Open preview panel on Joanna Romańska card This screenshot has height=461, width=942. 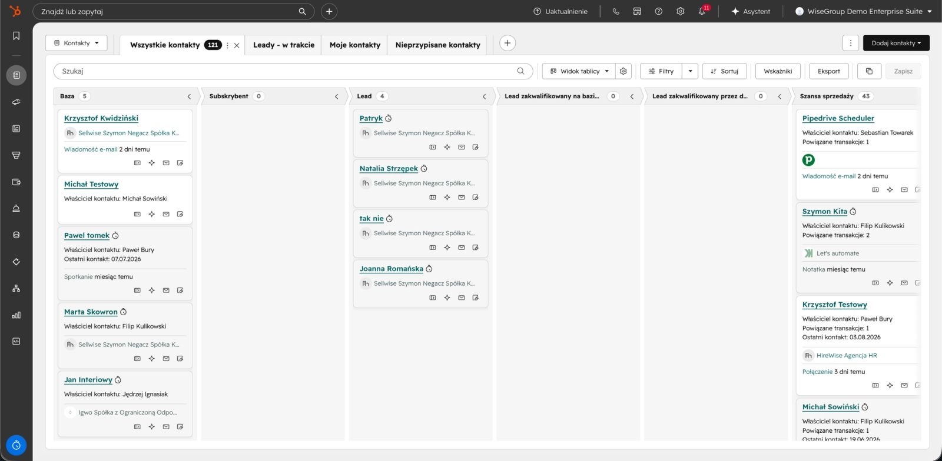click(433, 298)
